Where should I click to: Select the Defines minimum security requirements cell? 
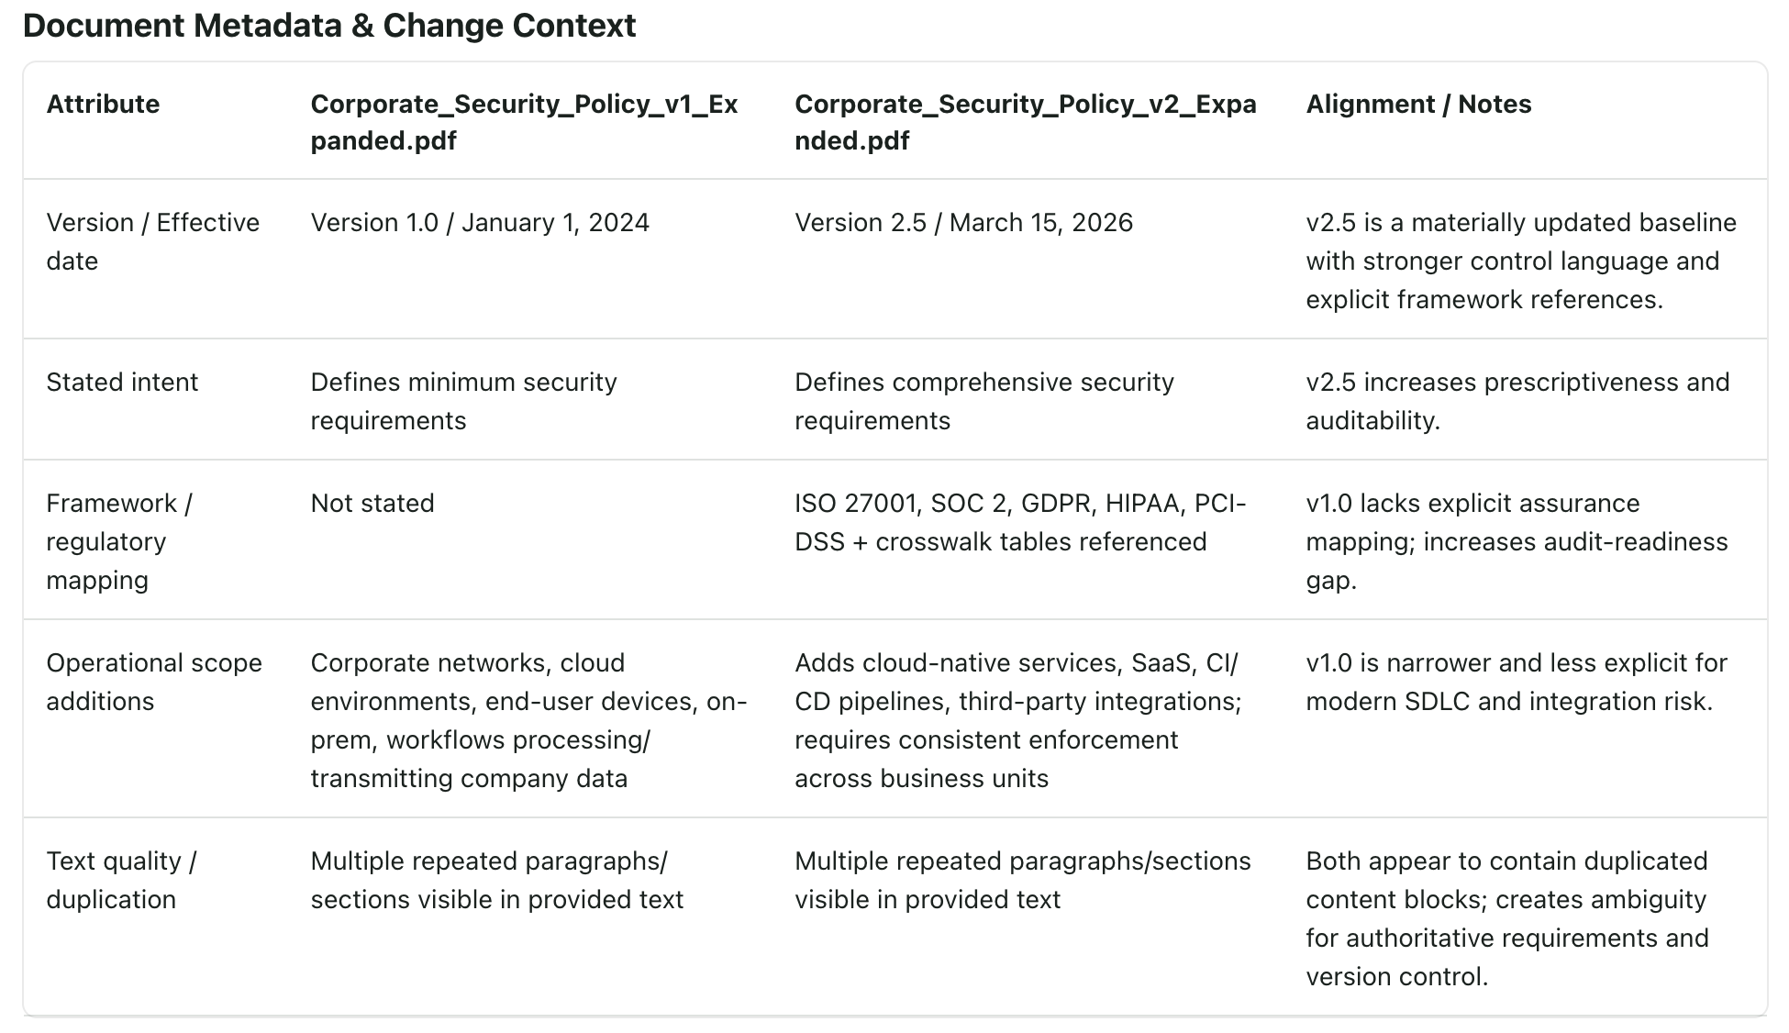coord(463,401)
